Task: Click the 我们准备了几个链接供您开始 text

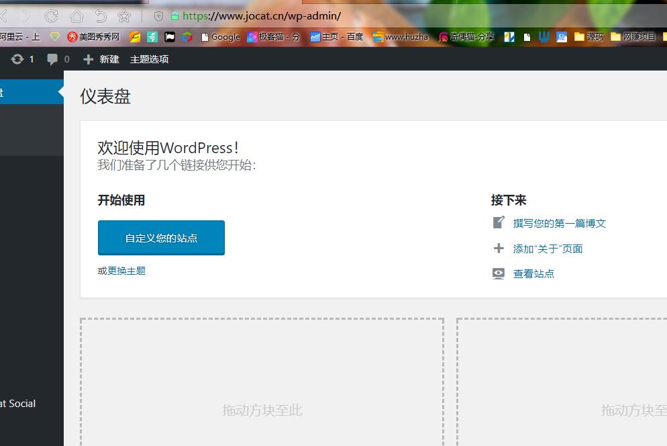Action: click(x=176, y=165)
